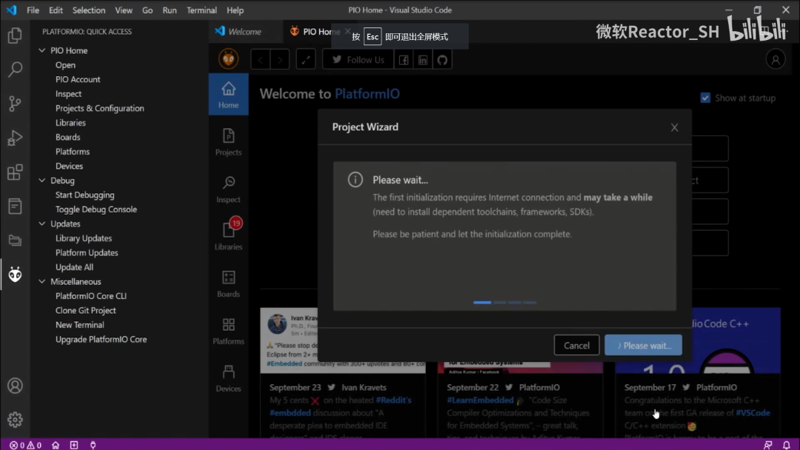This screenshot has height=450, width=800.
Task: Select Clone Git Project item
Action: (x=86, y=310)
